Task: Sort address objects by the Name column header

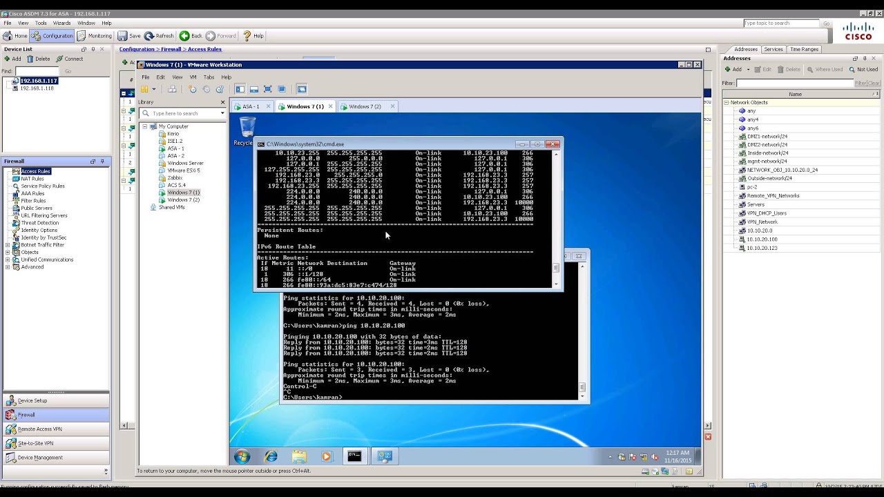Action: 795,94
